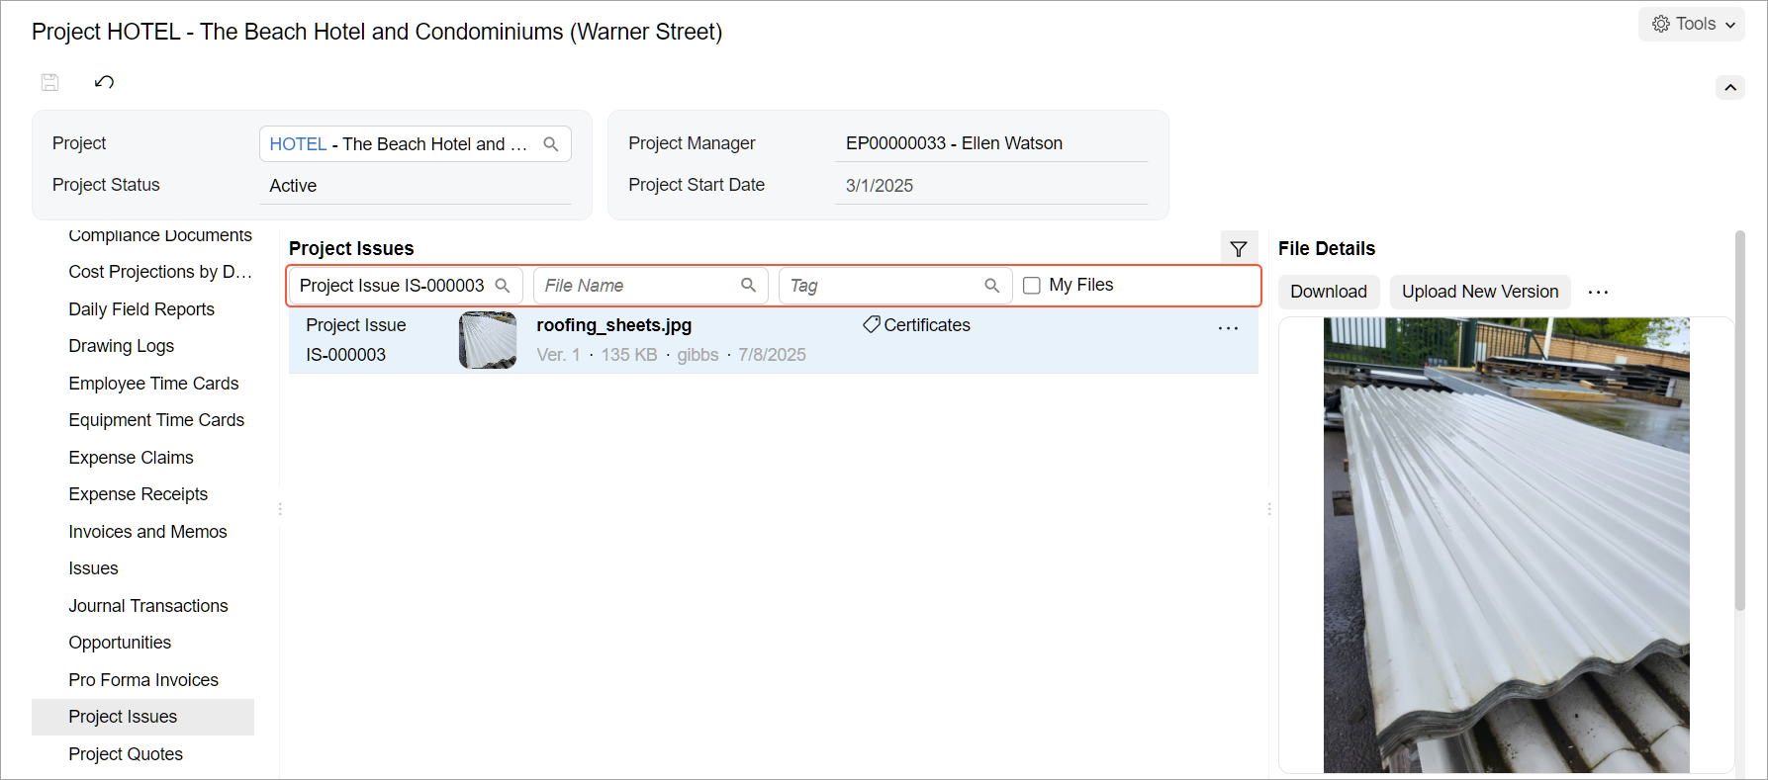Open the Tools dropdown menu

pos(1691,24)
